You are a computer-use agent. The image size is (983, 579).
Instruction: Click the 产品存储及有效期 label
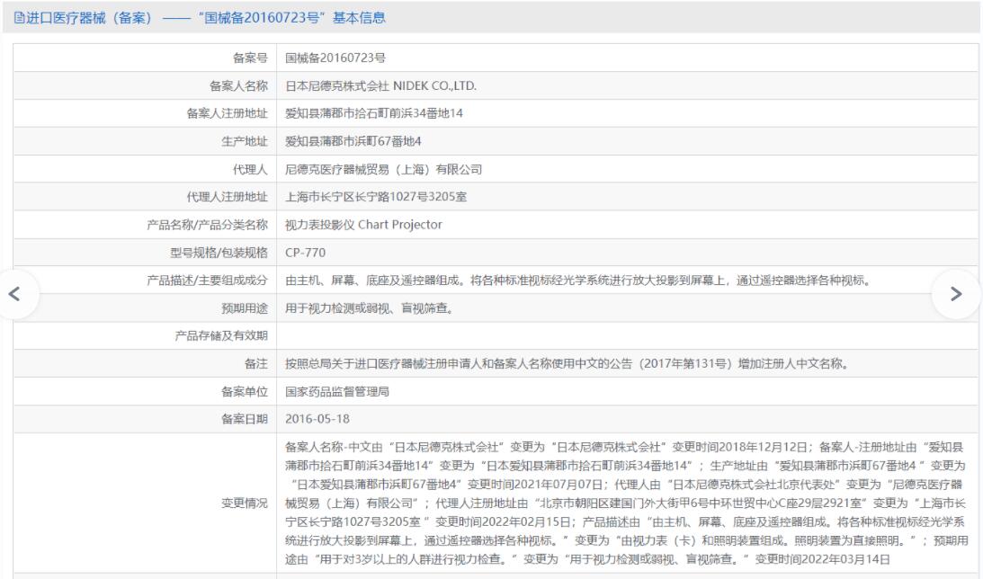coord(221,336)
